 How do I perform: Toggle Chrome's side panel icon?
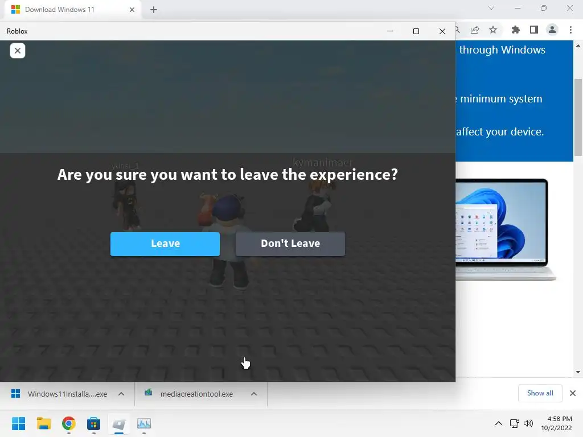click(x=534, y=30)
